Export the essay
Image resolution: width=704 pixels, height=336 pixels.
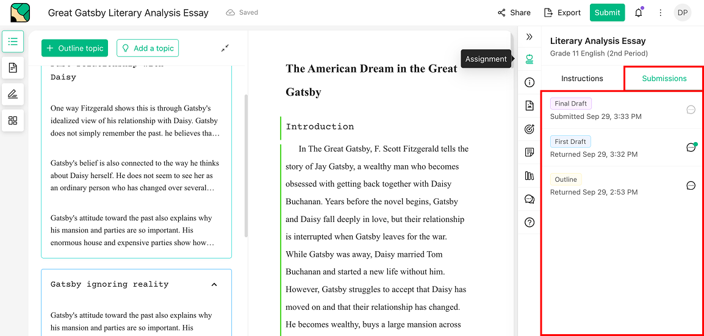click(562, 13)
